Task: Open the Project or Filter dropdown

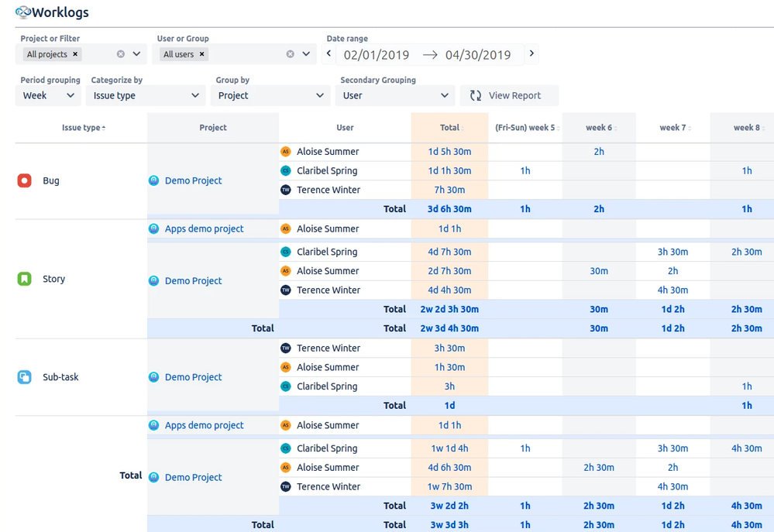Action: point(135,54)
